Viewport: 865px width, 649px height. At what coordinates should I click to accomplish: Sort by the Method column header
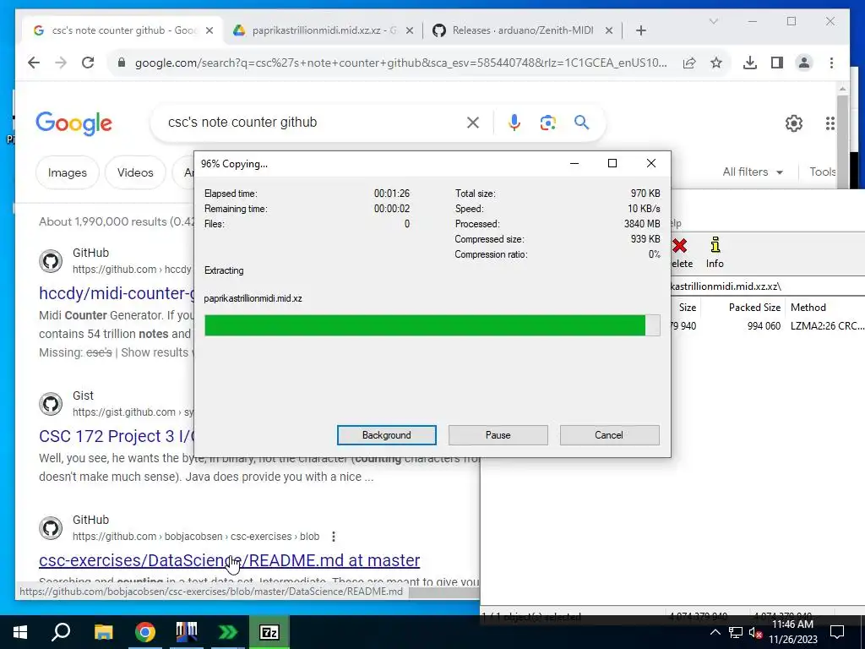(x=808, y=308)
